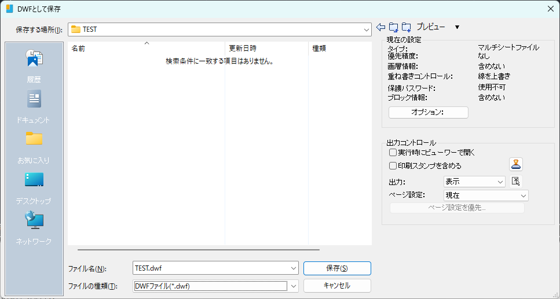Click the 検索条件に一致する項目はありません message

pos(219,61)
